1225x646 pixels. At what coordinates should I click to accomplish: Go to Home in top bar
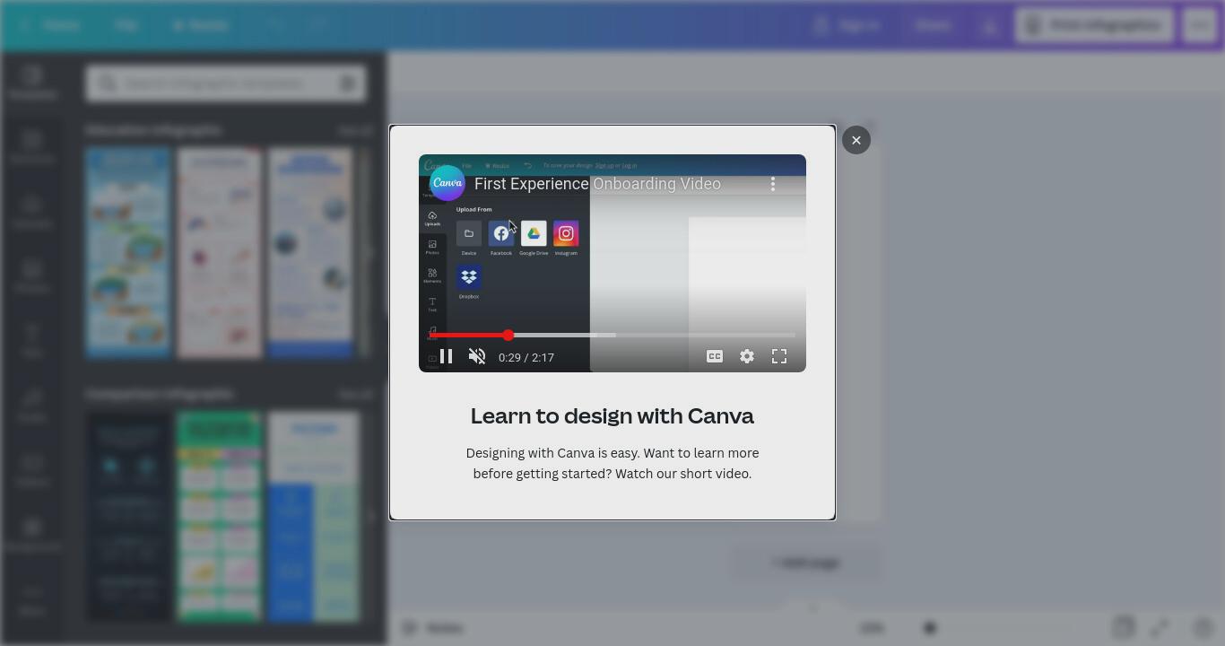(x=61, y=25)
